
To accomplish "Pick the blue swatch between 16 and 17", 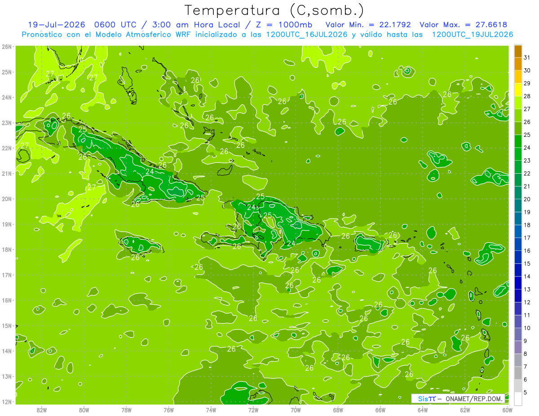I will tap(518, 245).
